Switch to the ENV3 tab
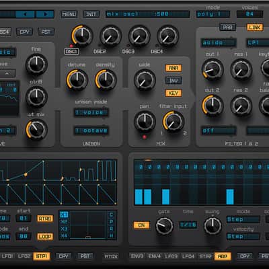The width and height of the screenshot is (269, 269). (137, 256)
